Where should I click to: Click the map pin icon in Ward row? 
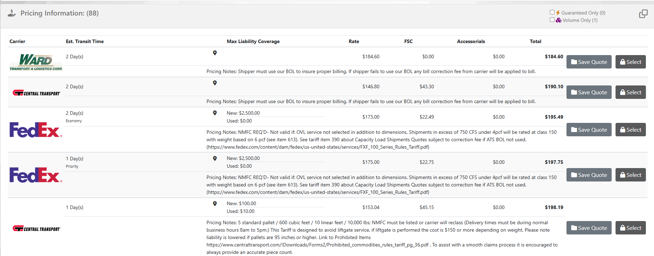tap(215, 53)
